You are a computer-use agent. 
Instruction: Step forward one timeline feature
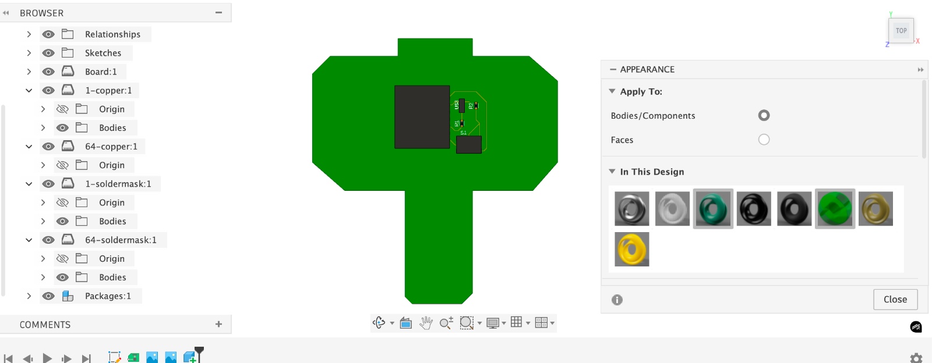coord(66,358)
